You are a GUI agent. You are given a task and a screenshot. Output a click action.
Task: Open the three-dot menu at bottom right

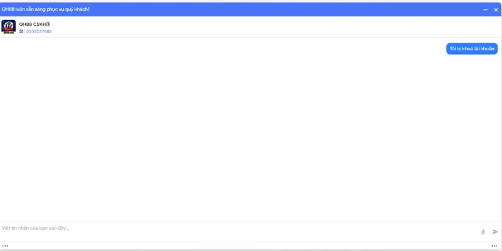pos(494,246)
